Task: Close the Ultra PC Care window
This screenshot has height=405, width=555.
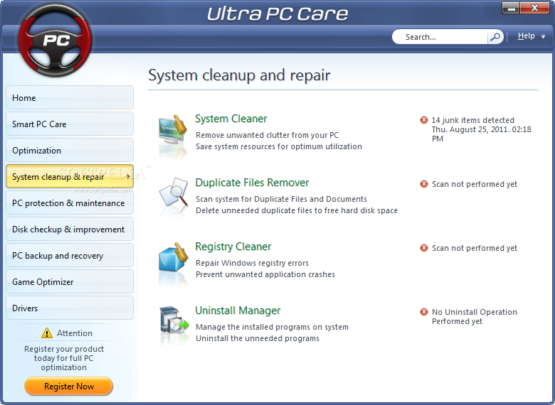Action: (x=535, y=8)
